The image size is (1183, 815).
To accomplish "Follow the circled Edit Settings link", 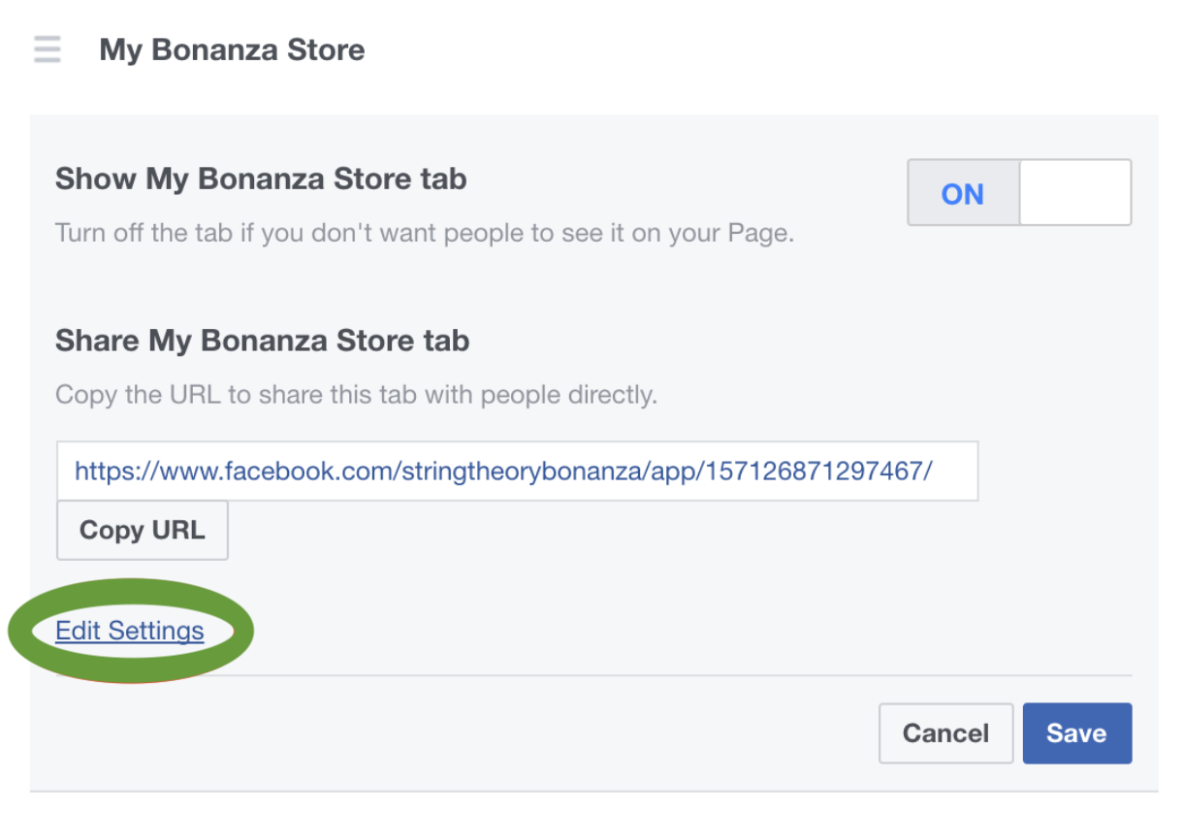I will pyautogui.click(x=130, y=631).
